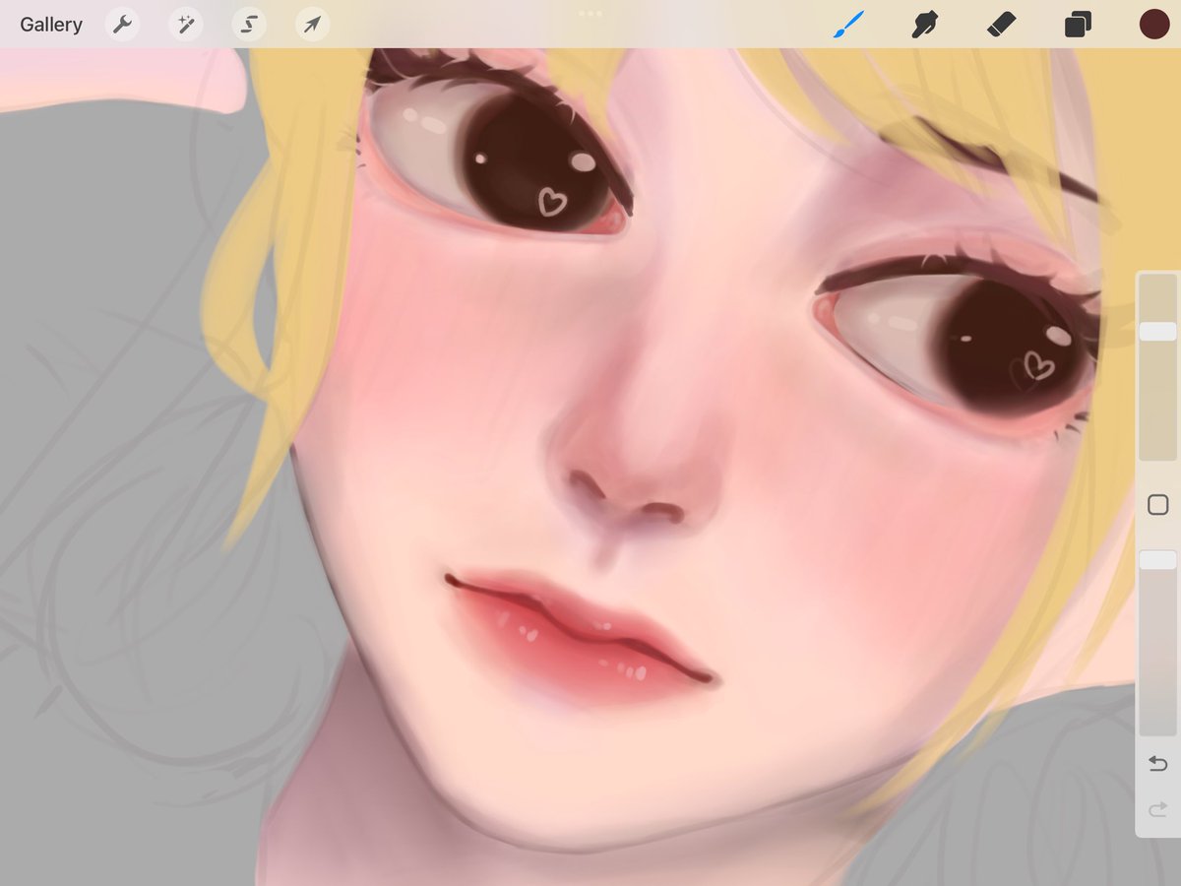
Task: Select the Smudge tool
Action: (x=924, y=25)
